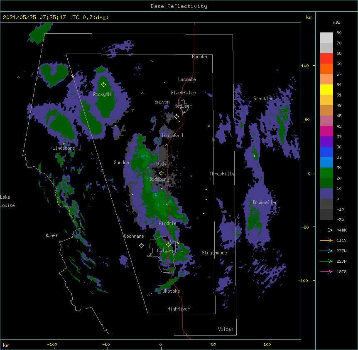This screenshot has height=350, width=358.
Task: Click the Vulcan label
Action: click(x=226, y=329)
